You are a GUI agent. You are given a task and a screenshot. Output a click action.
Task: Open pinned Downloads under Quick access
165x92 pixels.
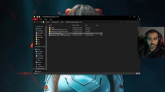click(x=40, y=31)
